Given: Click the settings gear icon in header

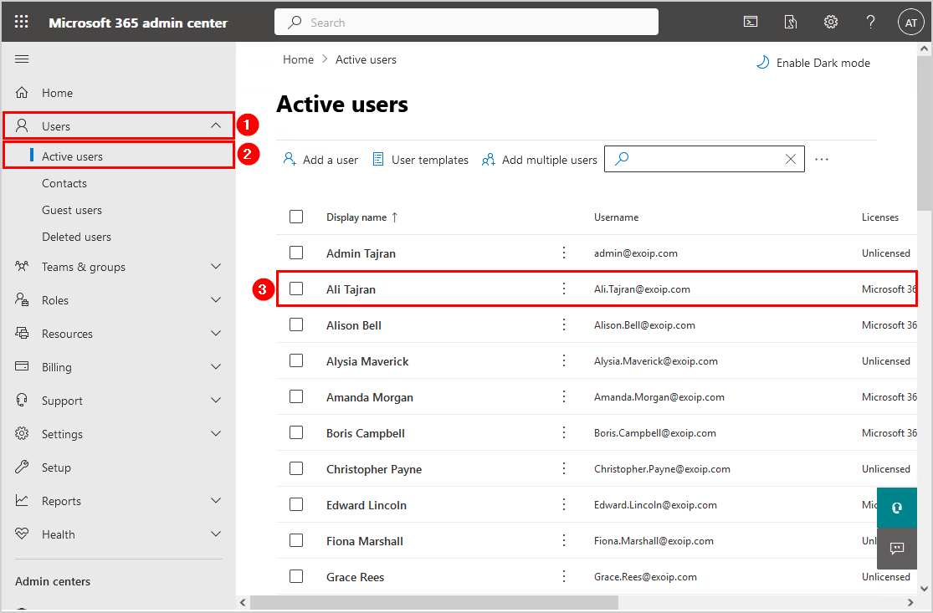Looking at the screenshot, I should [831, 23].
